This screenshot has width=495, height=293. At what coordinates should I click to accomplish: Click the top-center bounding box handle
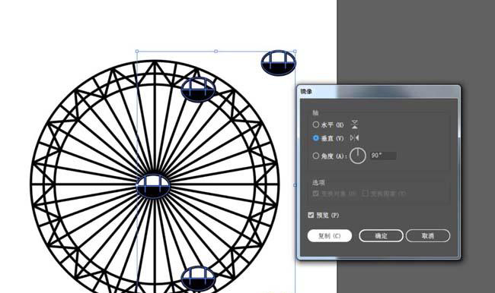(216, 51)
